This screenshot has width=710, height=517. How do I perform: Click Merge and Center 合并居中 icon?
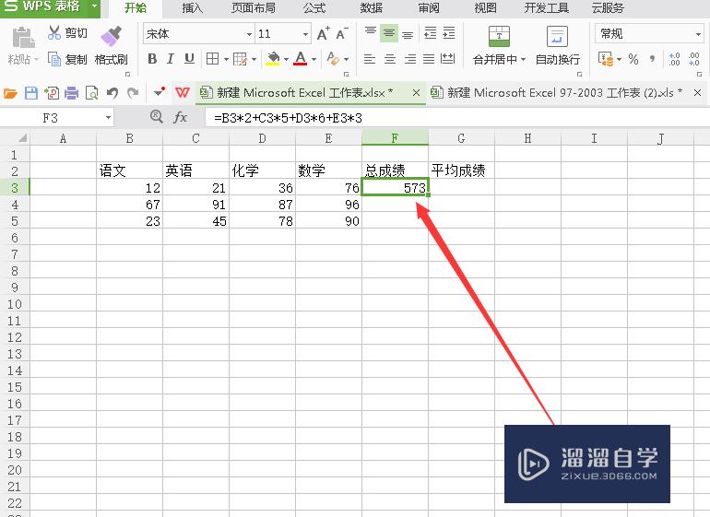point(499,36)
